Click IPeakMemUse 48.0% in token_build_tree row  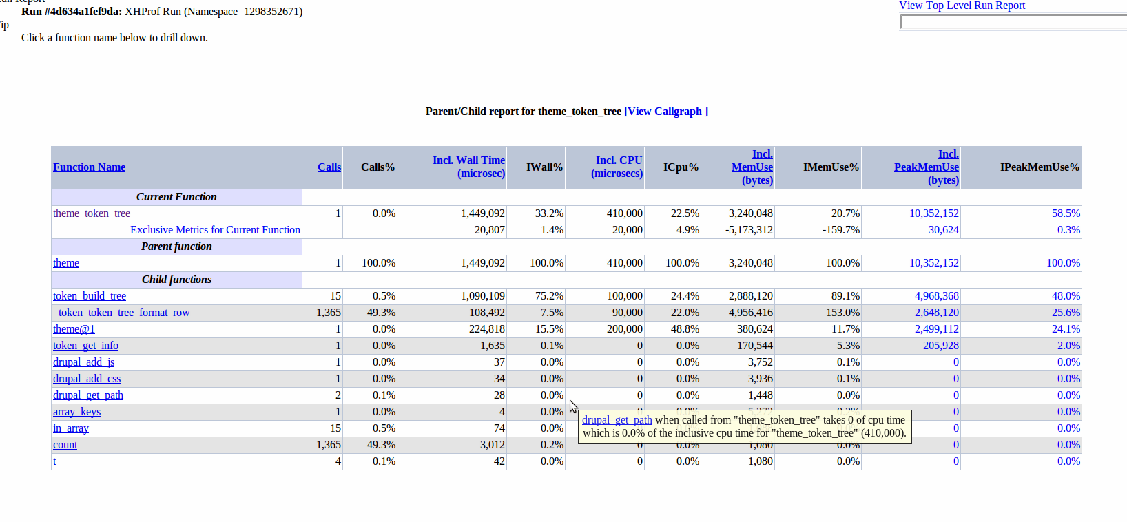point(1066,296)
